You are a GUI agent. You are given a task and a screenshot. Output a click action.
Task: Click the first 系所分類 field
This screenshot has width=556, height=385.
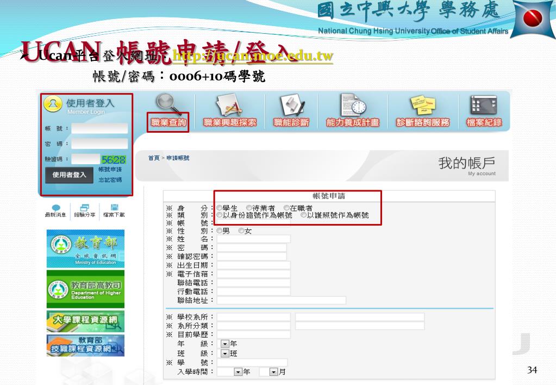tap(253, 326)
